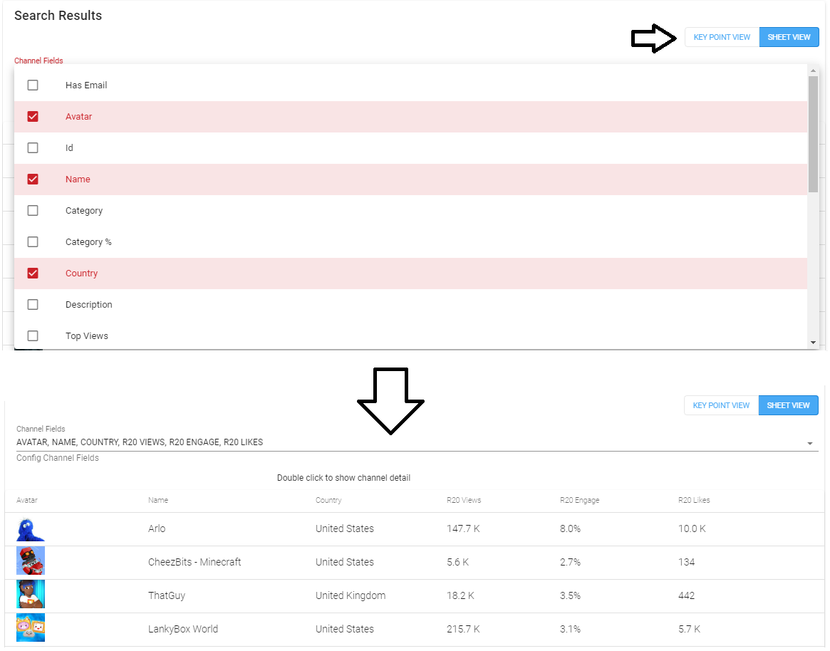Click the Config Channel Fields hint text
This screenshot has height=651, width=830.
pyautogui.click(x=58, y=458)
